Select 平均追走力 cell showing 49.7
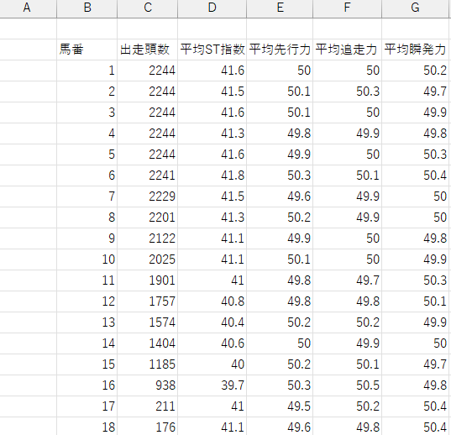Image resolution: width=451 pixels, height=435 pixels. pos(347,280)
